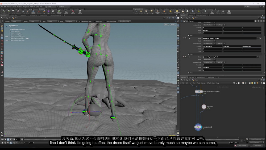The image size is (266, 150).
Task: Click the Jiggle shelf tool
Action: click(48, 12)
